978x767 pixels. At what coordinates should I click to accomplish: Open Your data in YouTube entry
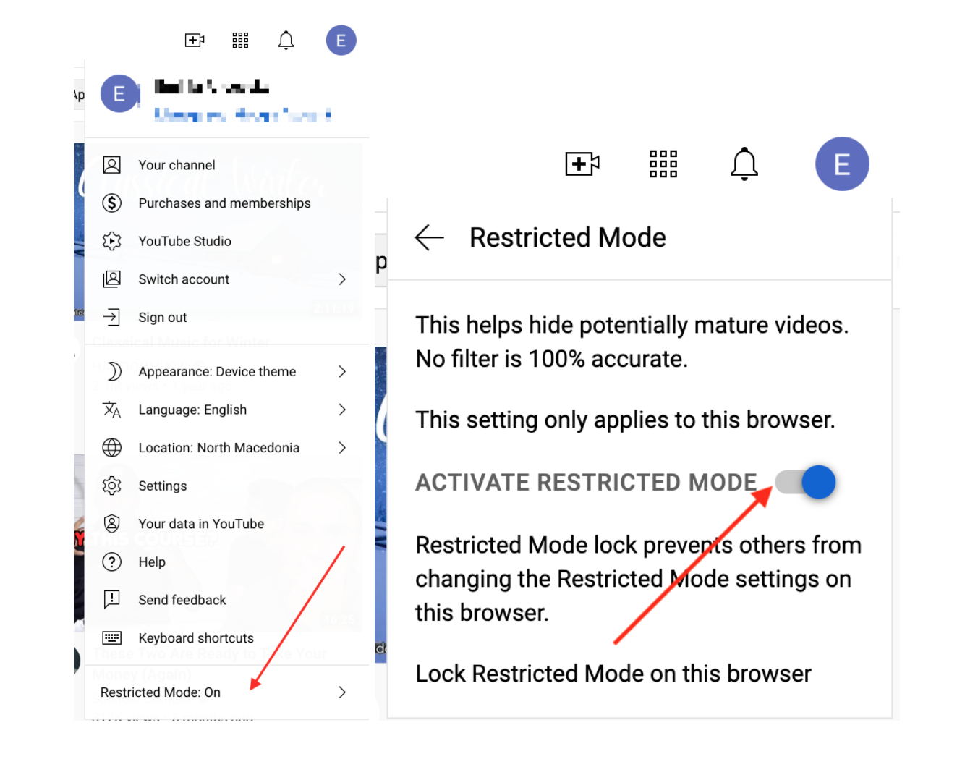pyautogui.click(x=227, y=524)
